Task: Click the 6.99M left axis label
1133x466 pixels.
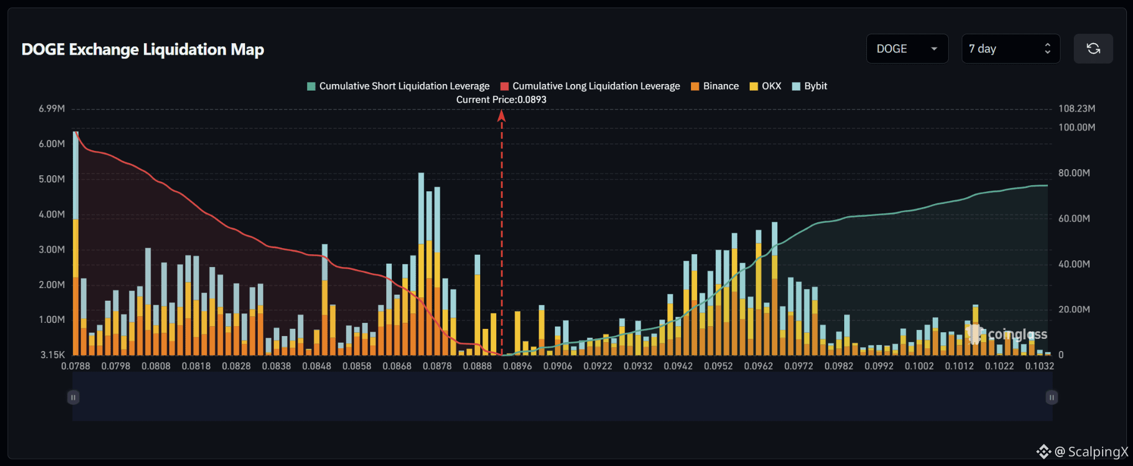Action: tap(52, 109)
